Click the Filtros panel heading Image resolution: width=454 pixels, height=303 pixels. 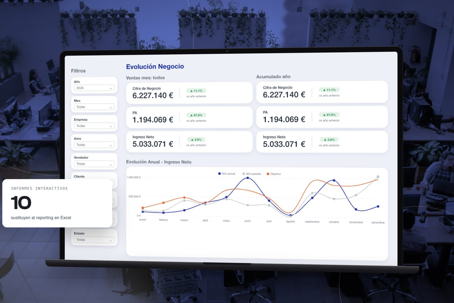[x=78, y=71]
